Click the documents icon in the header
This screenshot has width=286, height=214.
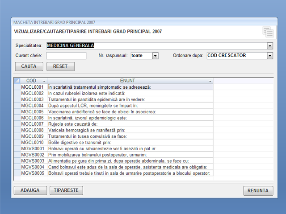[268, 32]
